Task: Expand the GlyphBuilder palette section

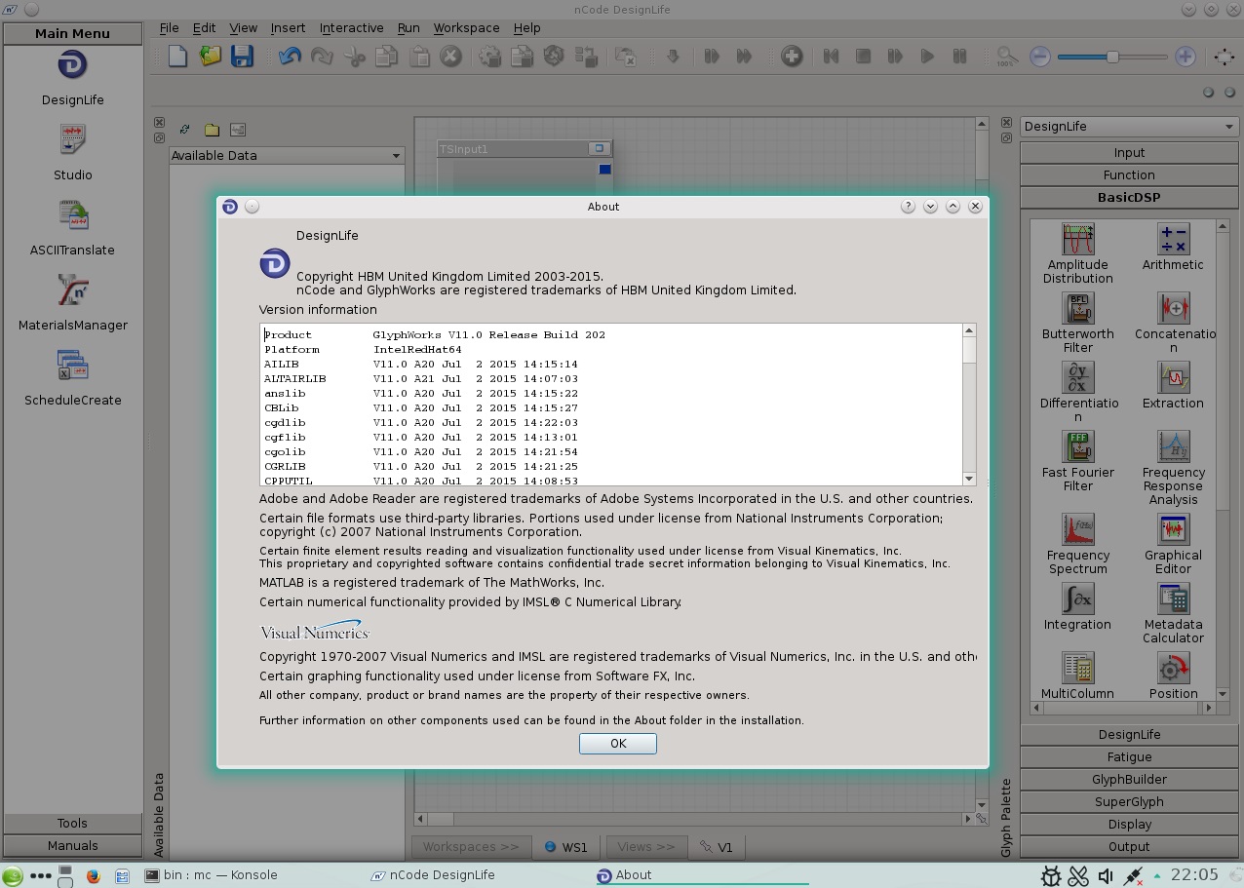Action: click(1129, 779)
